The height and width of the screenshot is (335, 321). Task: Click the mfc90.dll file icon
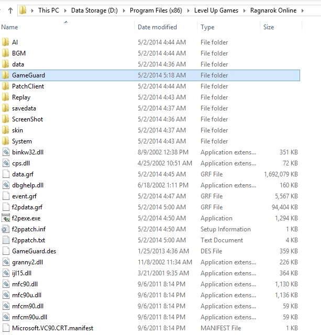point(6,284)
